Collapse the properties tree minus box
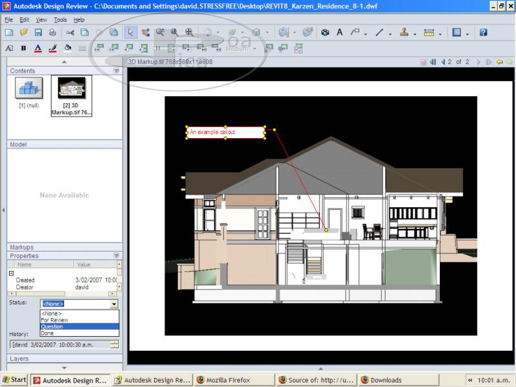The width and height of the screenshot is (516, 387). coord(11,273)
